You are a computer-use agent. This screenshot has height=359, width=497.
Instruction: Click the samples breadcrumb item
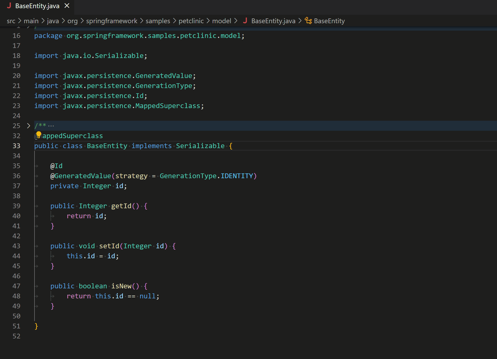coord(158,21)
